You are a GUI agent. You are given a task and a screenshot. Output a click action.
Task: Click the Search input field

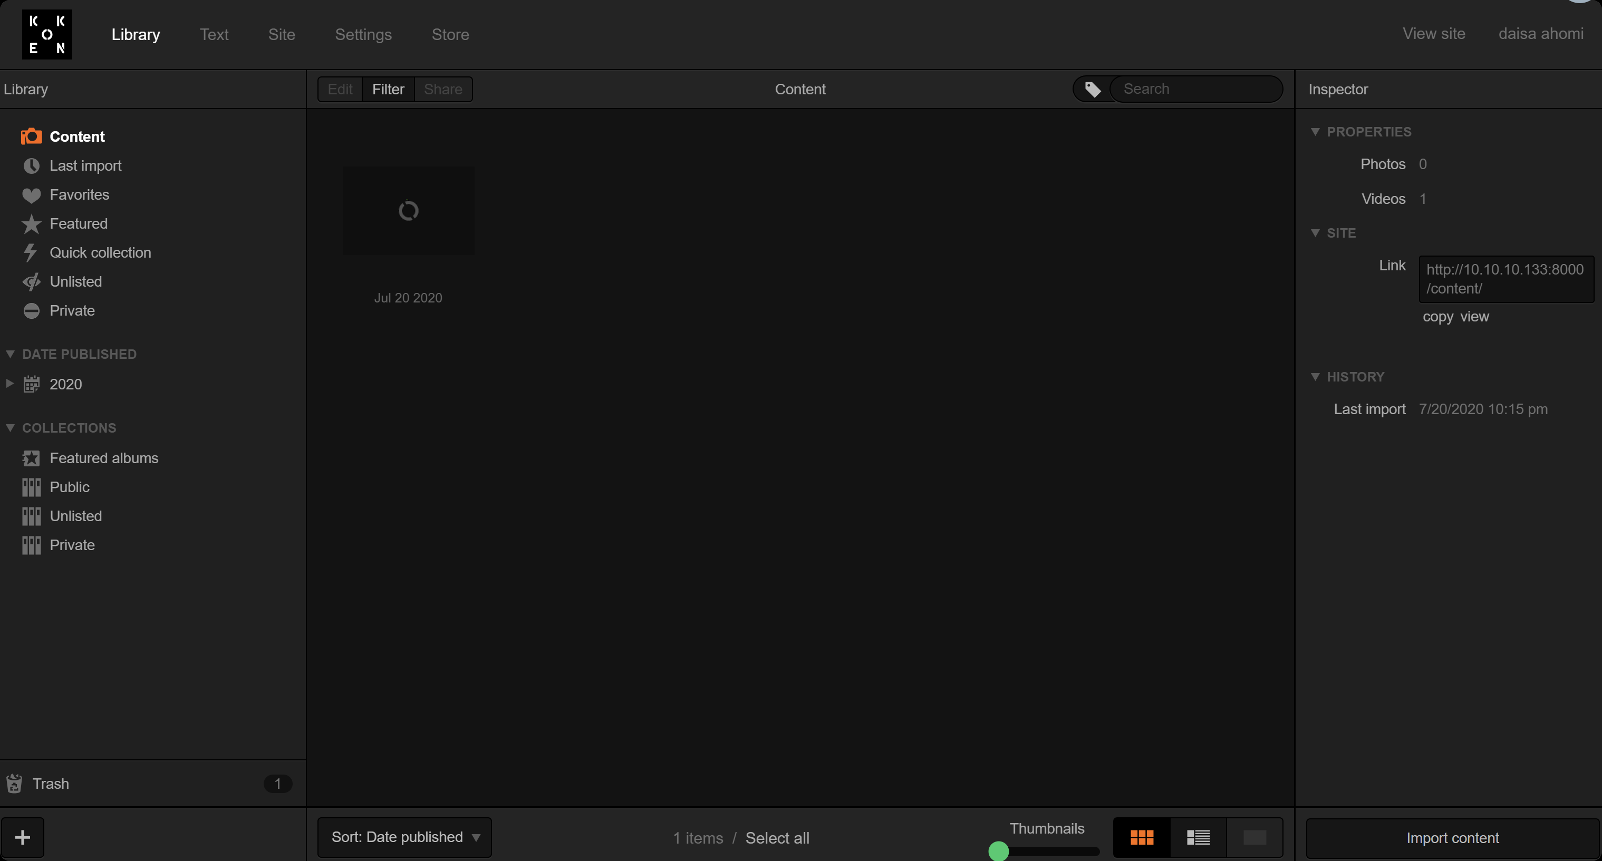(1194, 90)
